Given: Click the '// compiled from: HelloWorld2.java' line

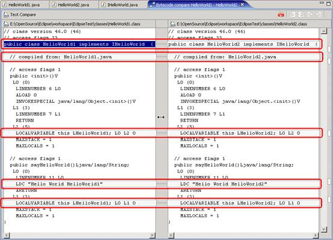Looking at the screenshot, I should tap(225, 57).
